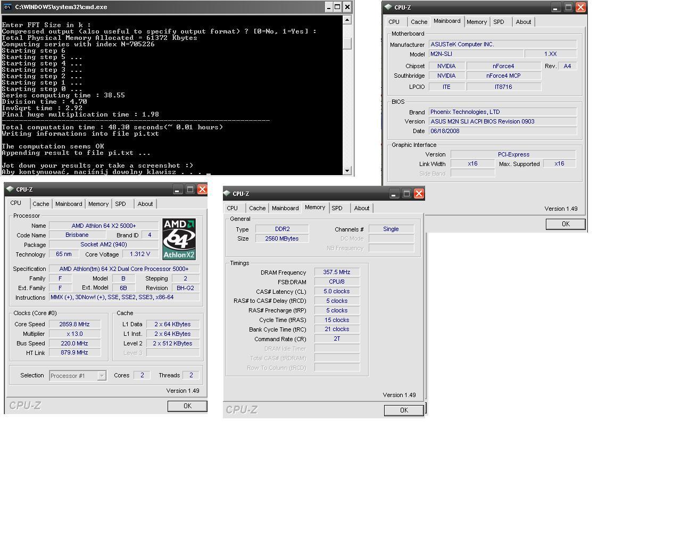
Task: Click the CPU-Z icon in Memory window title
Action: [227, 193]
